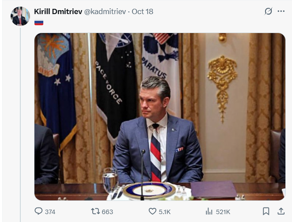Screen dimensions: 292x222
Task: Repost this tweet using the arrows icon
Action: 95,211
